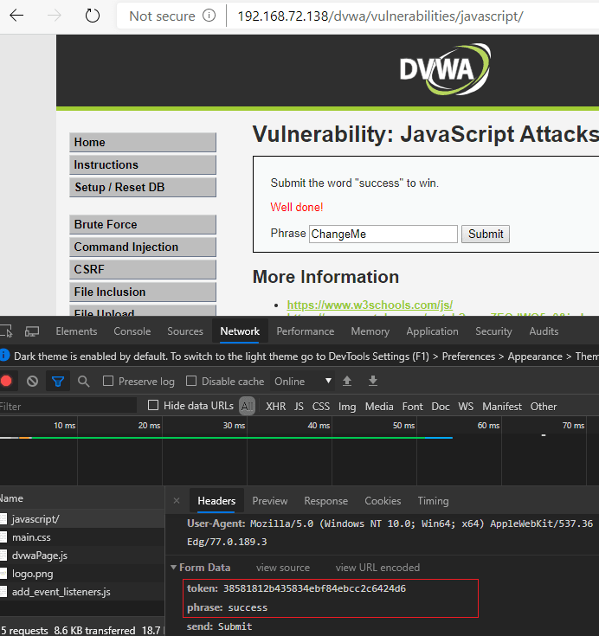Filter requests by CSS
Screen dimensions: 599x636
(321, 407)
